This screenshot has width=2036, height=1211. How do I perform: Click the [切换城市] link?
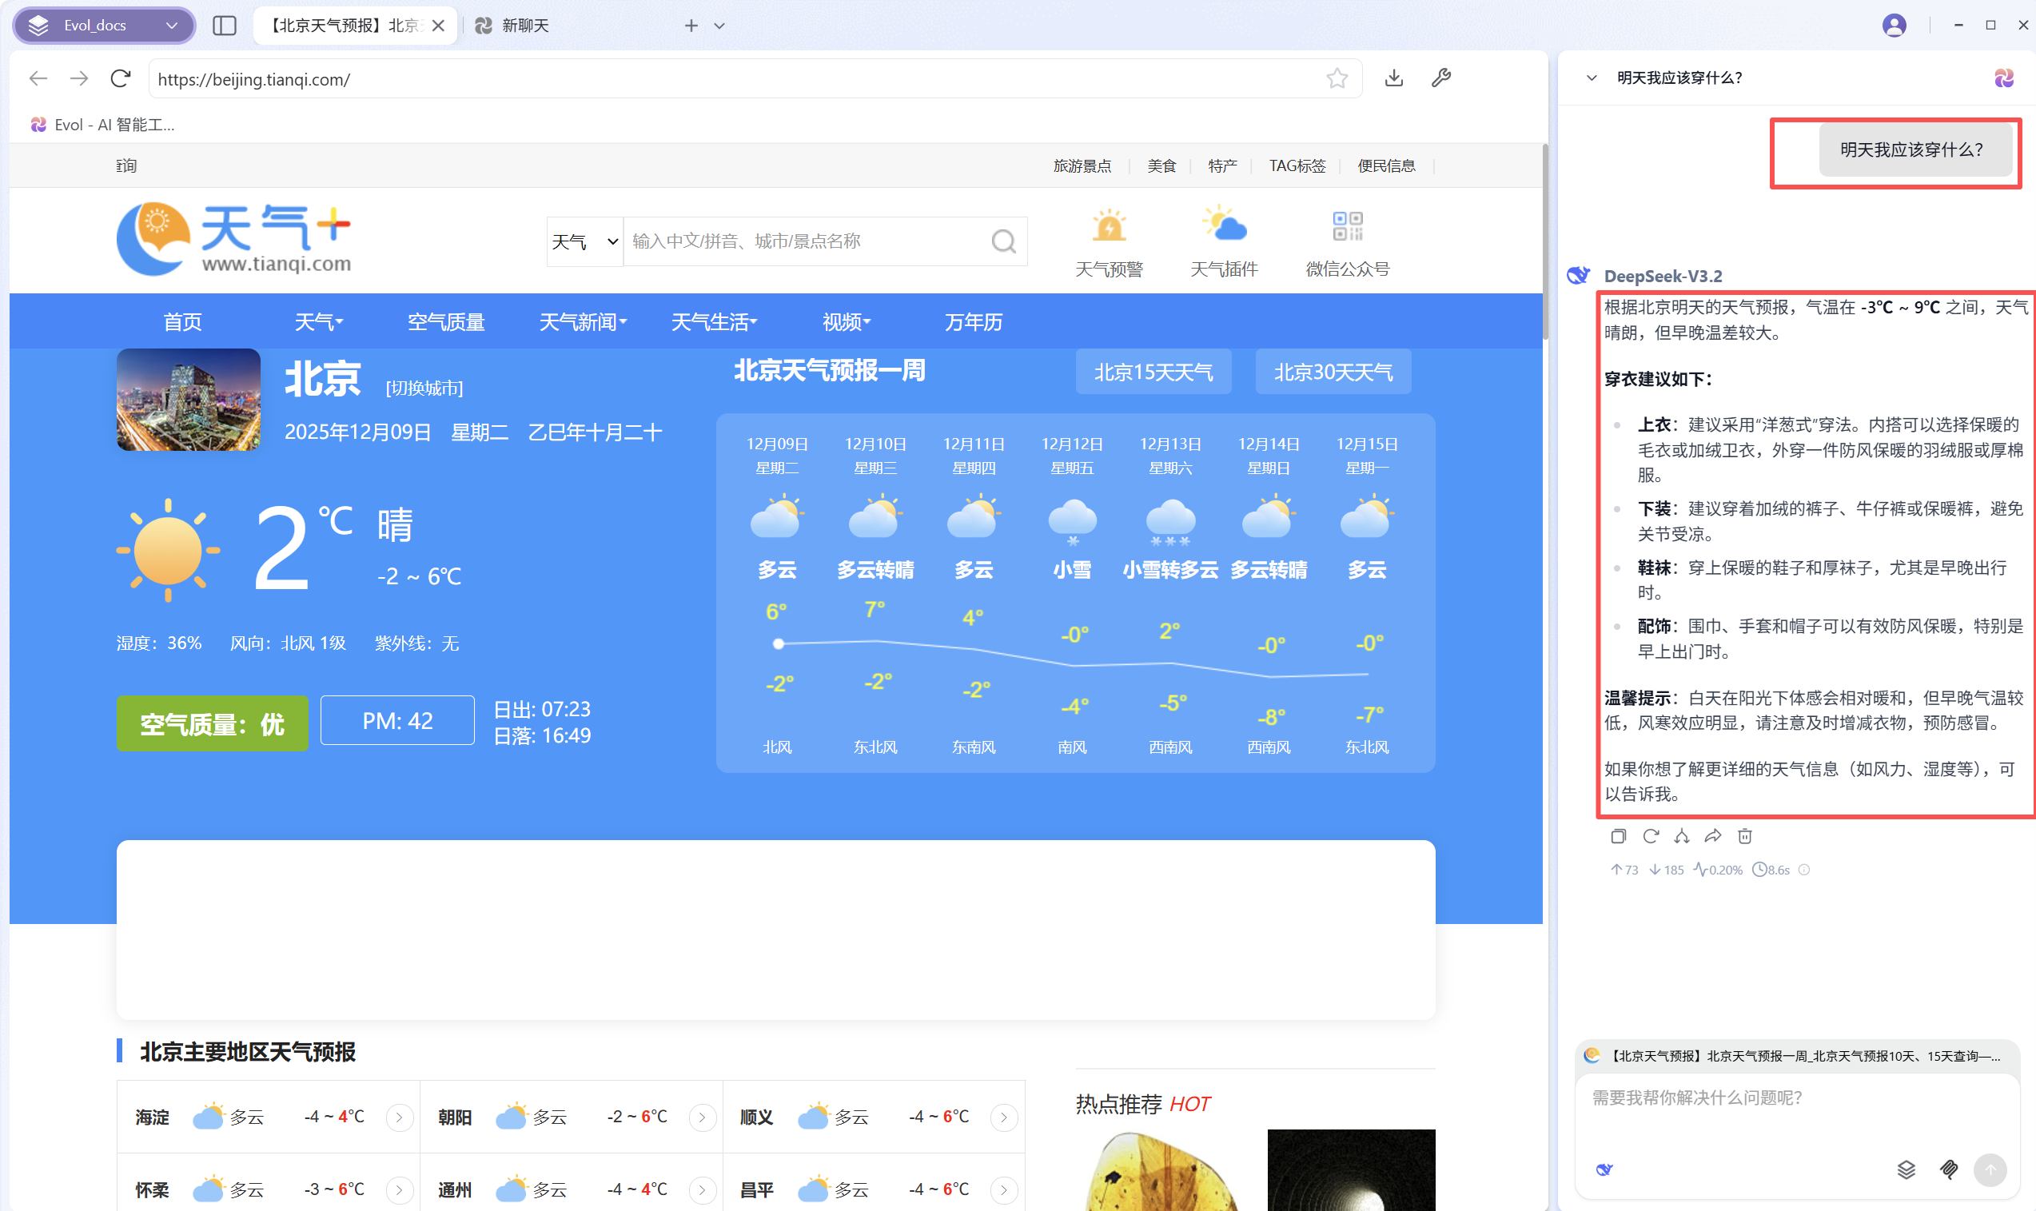point(424,388)
